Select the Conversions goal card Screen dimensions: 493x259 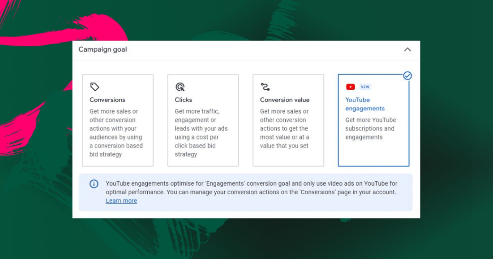tap(118, 120)
